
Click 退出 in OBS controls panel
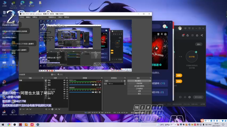coord(139,94)
